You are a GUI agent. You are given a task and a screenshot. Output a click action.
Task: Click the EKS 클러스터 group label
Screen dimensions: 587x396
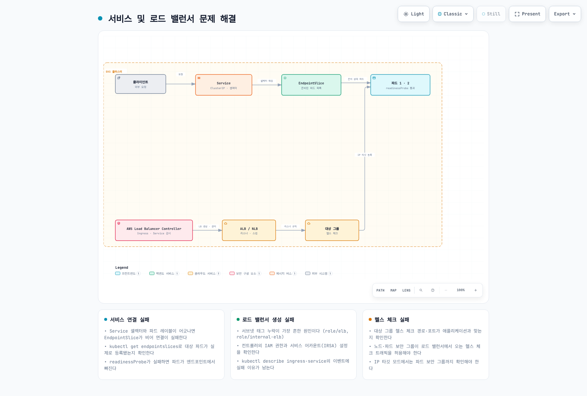click(114, 72)
